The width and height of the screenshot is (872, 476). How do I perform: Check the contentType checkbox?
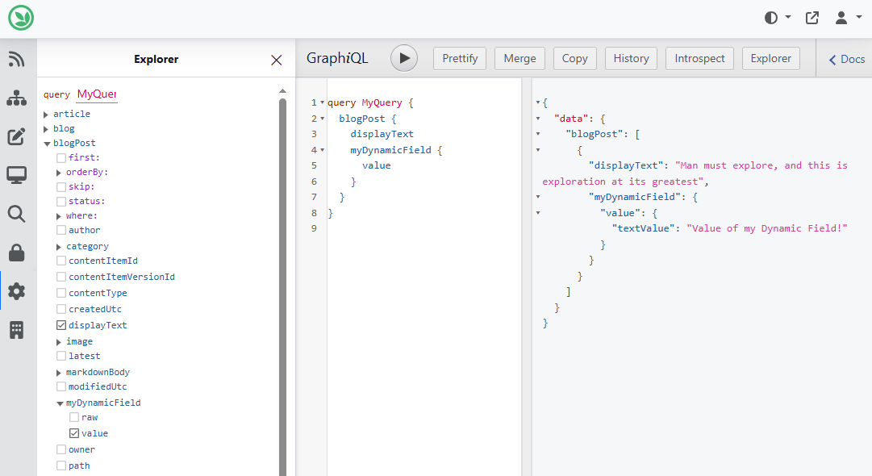[x=61, y=293]
